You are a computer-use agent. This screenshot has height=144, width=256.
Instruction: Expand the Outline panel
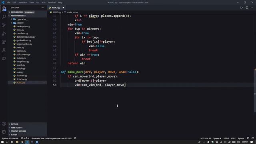(27, 124)
